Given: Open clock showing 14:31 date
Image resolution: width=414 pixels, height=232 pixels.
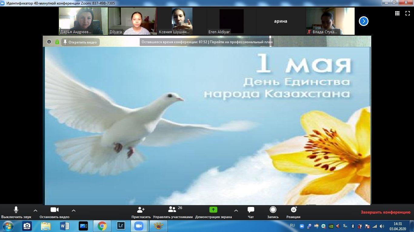Looking at the screenshot, I should tap(398, 226).
